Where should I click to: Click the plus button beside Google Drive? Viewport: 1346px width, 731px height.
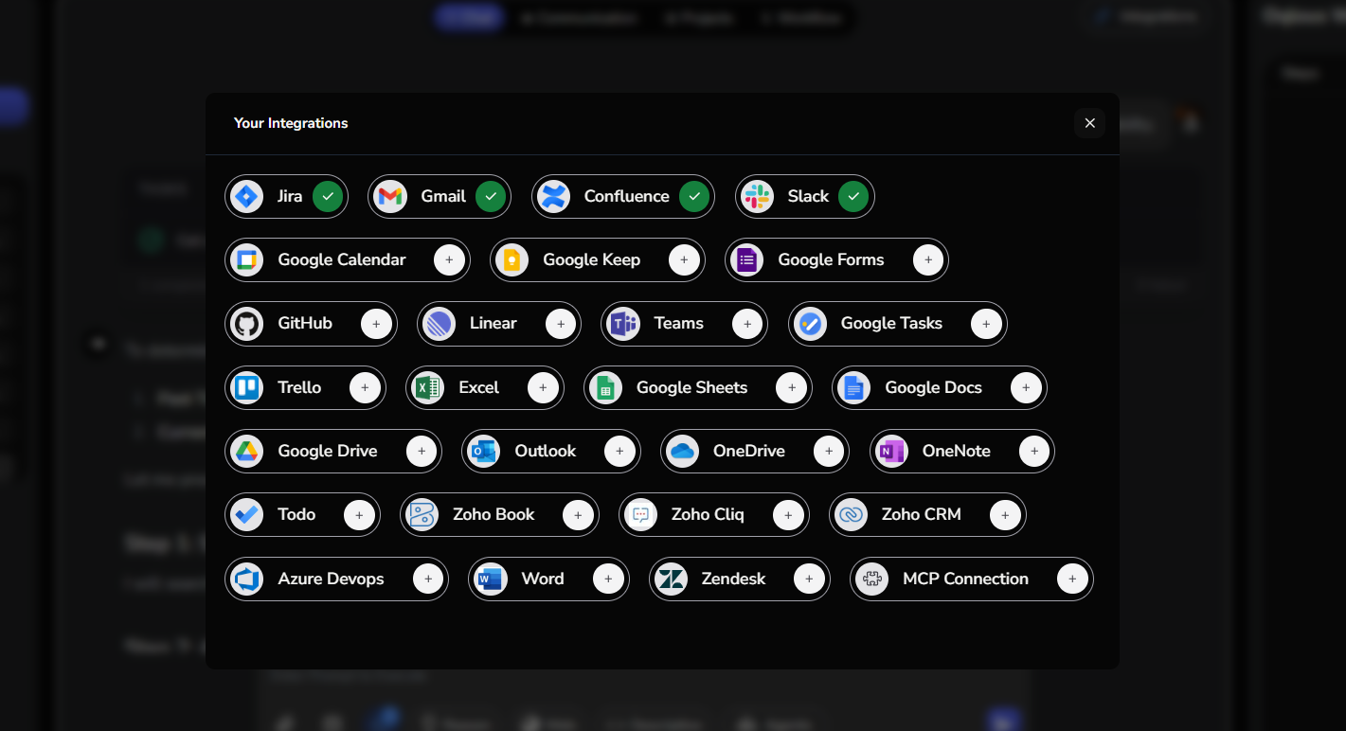[x=421, y=452]
